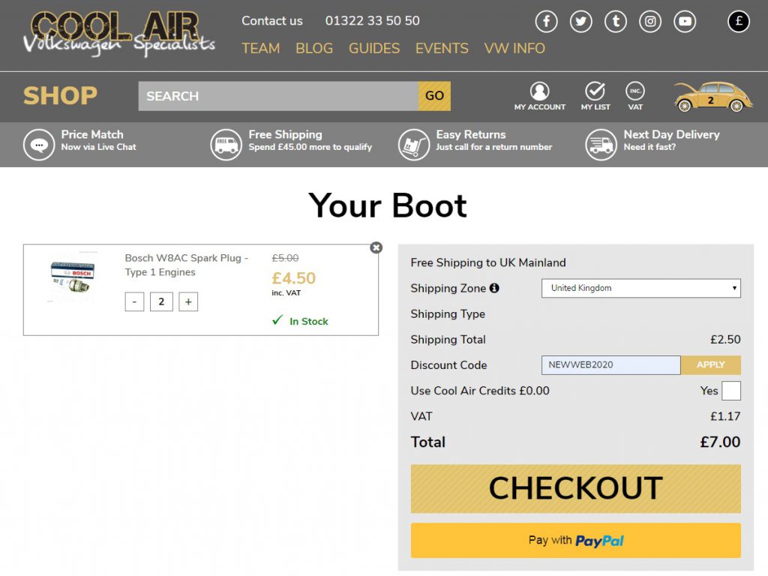Open the Tumblr social icon
The height and width of the screenshot is (576, 768).
[616, 22]
